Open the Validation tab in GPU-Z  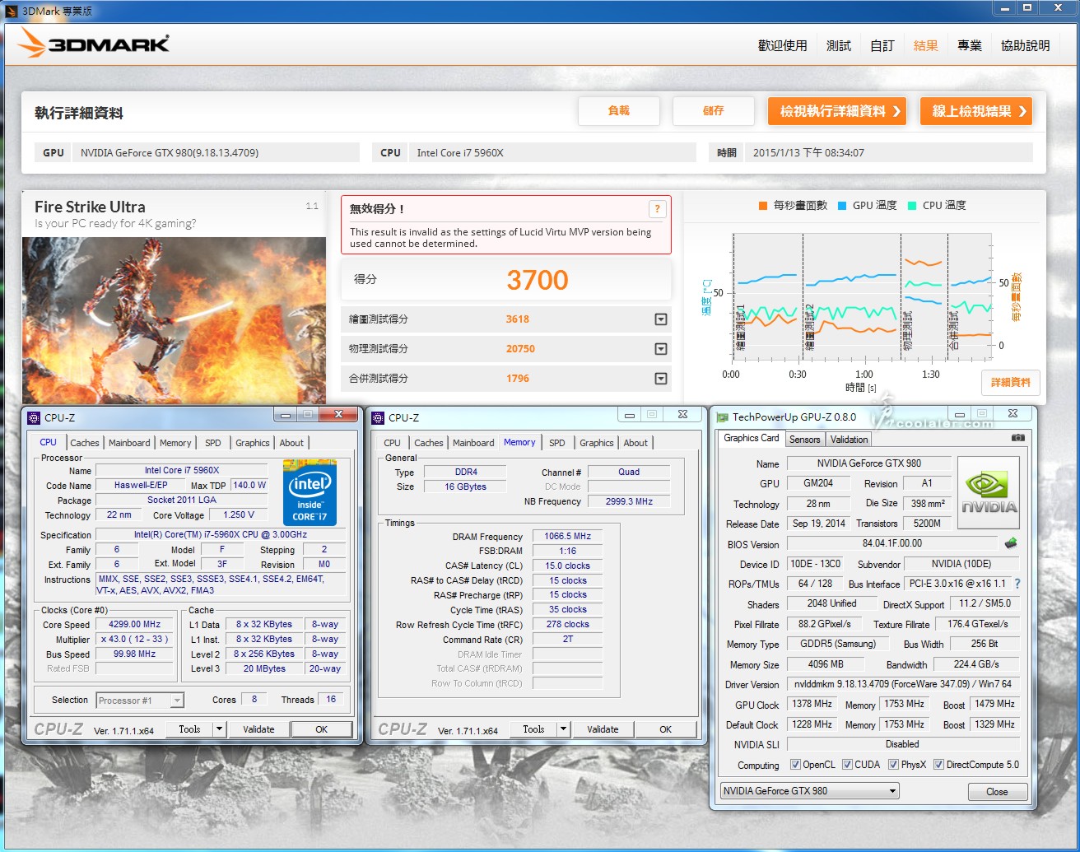coord(849,440)
